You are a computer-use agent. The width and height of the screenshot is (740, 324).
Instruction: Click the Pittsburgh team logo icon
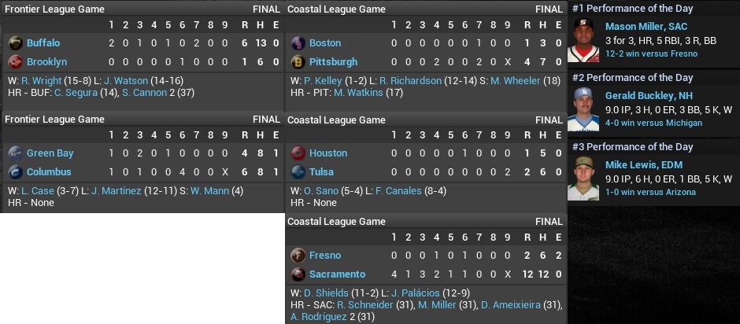click(x=298, y=61)
